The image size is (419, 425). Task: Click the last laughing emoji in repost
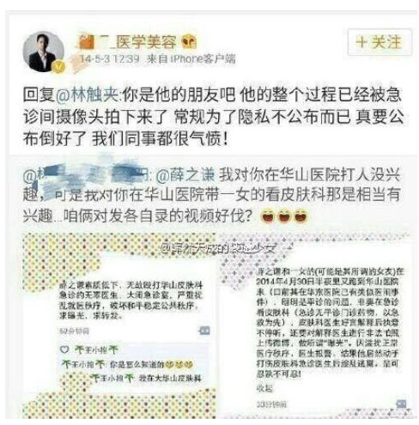click(301, 216)
